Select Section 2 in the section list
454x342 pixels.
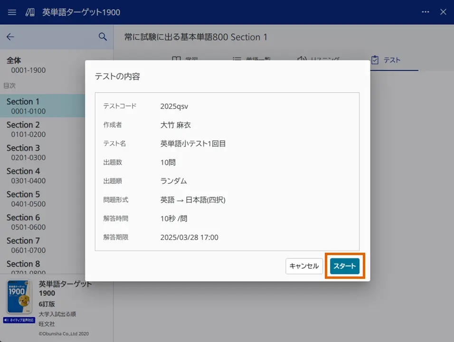[x=28, y=129]
